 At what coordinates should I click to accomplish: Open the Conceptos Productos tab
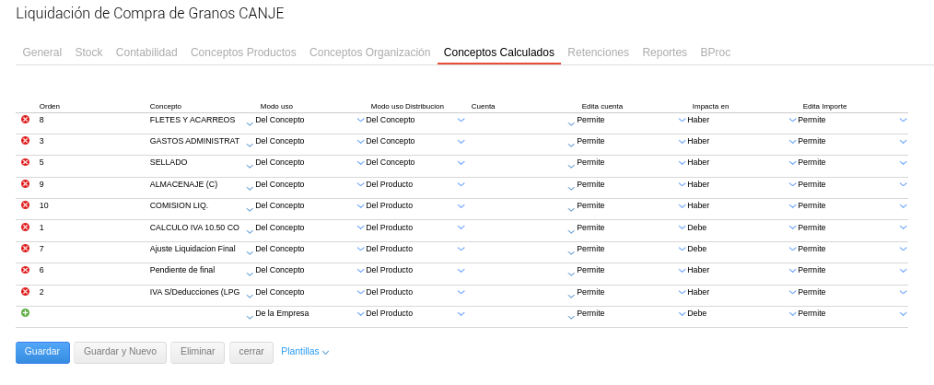[x=243, y=52]
